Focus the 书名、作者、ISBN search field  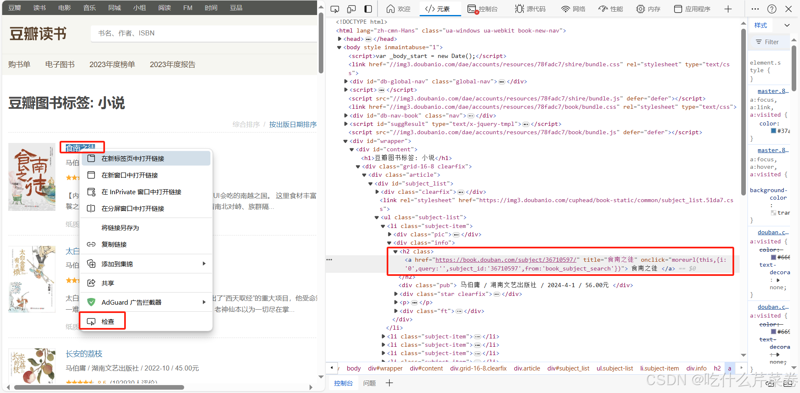(204, 33)
